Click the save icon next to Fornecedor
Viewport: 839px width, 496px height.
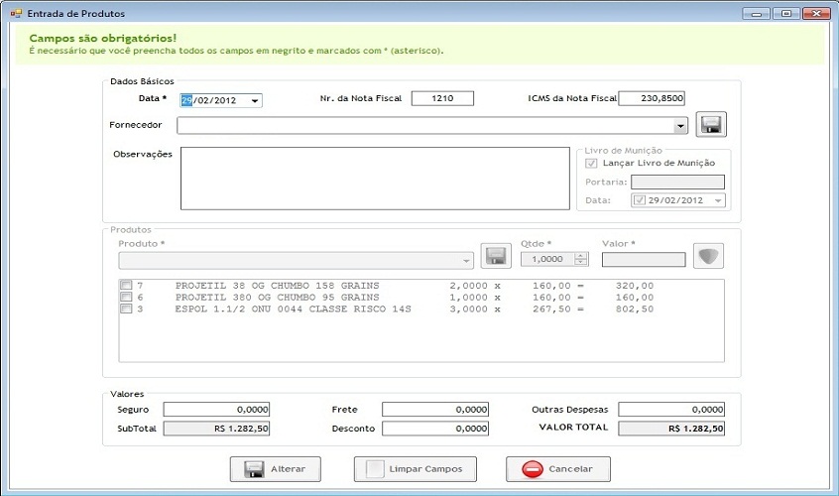[x=711, y=125]
